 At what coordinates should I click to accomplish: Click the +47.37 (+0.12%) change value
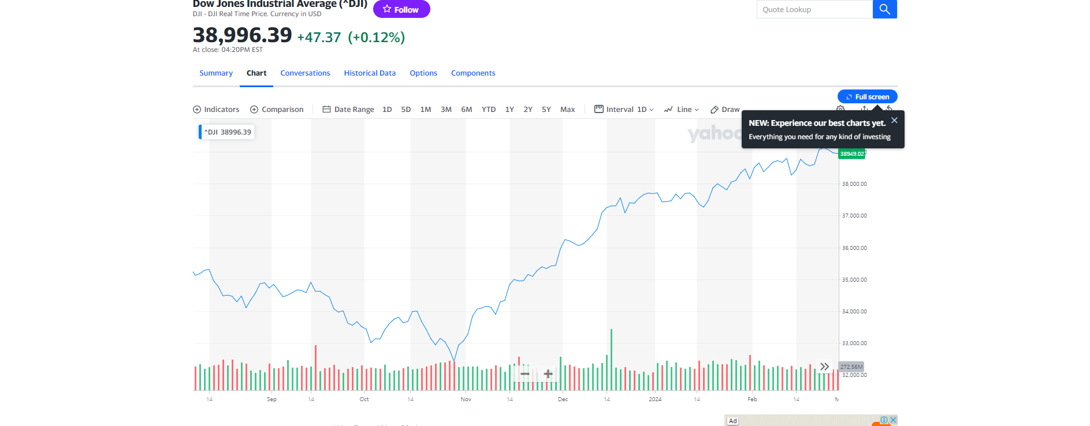point(351,38)
